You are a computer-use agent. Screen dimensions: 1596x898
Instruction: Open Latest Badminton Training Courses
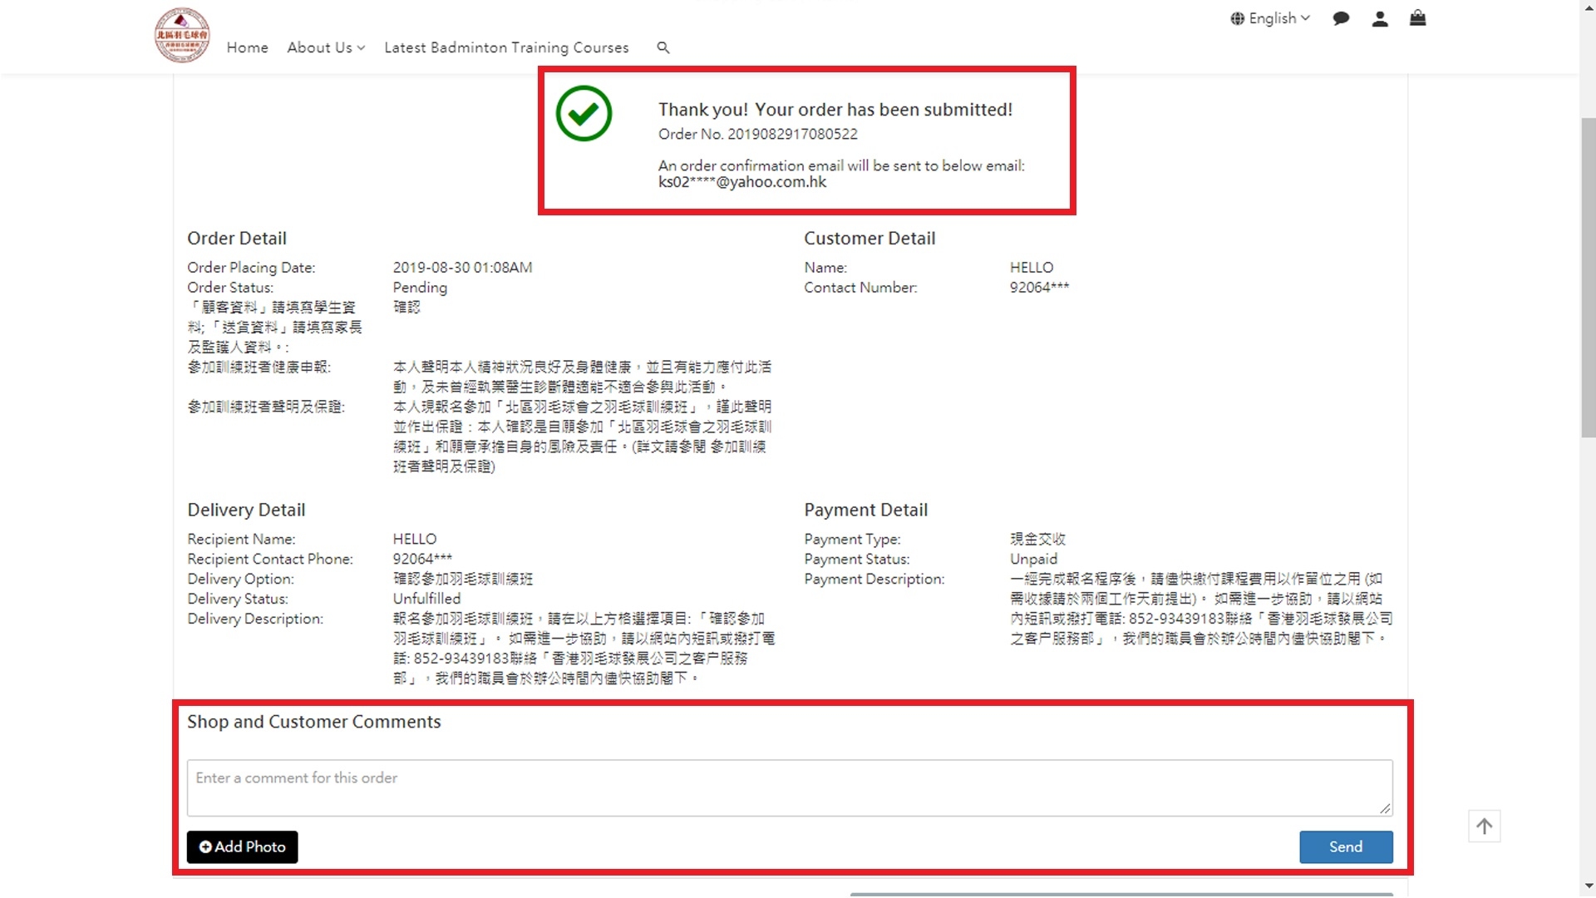pyautogui.click(x=506, y=47)
